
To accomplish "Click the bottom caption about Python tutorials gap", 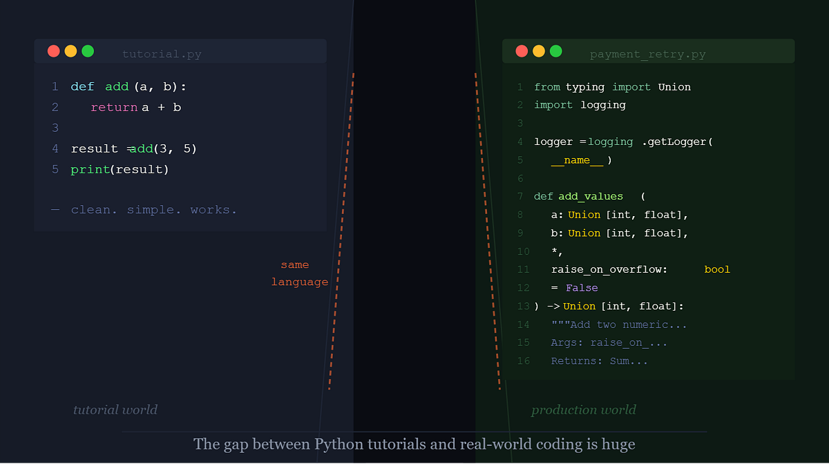I will 414,444.
